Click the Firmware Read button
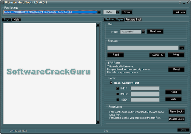Viewport: 191px width, 134px height. point(115,55)
